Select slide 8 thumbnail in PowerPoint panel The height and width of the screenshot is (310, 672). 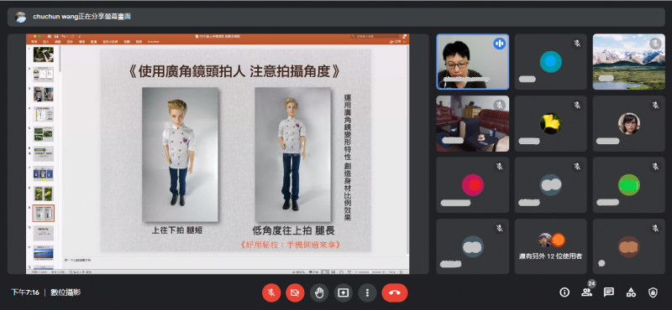pyautogui.click(x=44, y=194)
